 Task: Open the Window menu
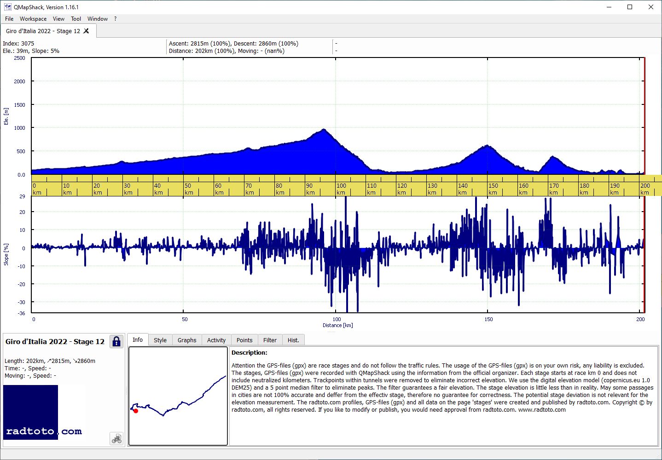(x=98, y=19)
